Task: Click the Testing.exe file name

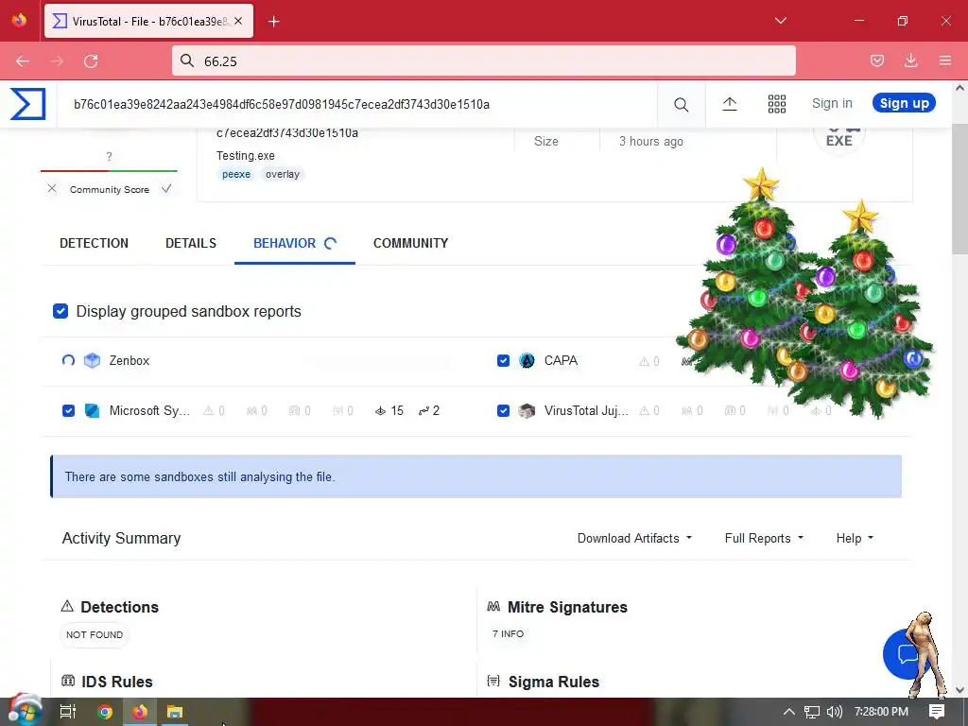Action: pos(246,156)
